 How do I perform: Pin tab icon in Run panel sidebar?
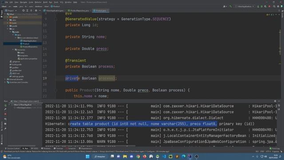5,128
